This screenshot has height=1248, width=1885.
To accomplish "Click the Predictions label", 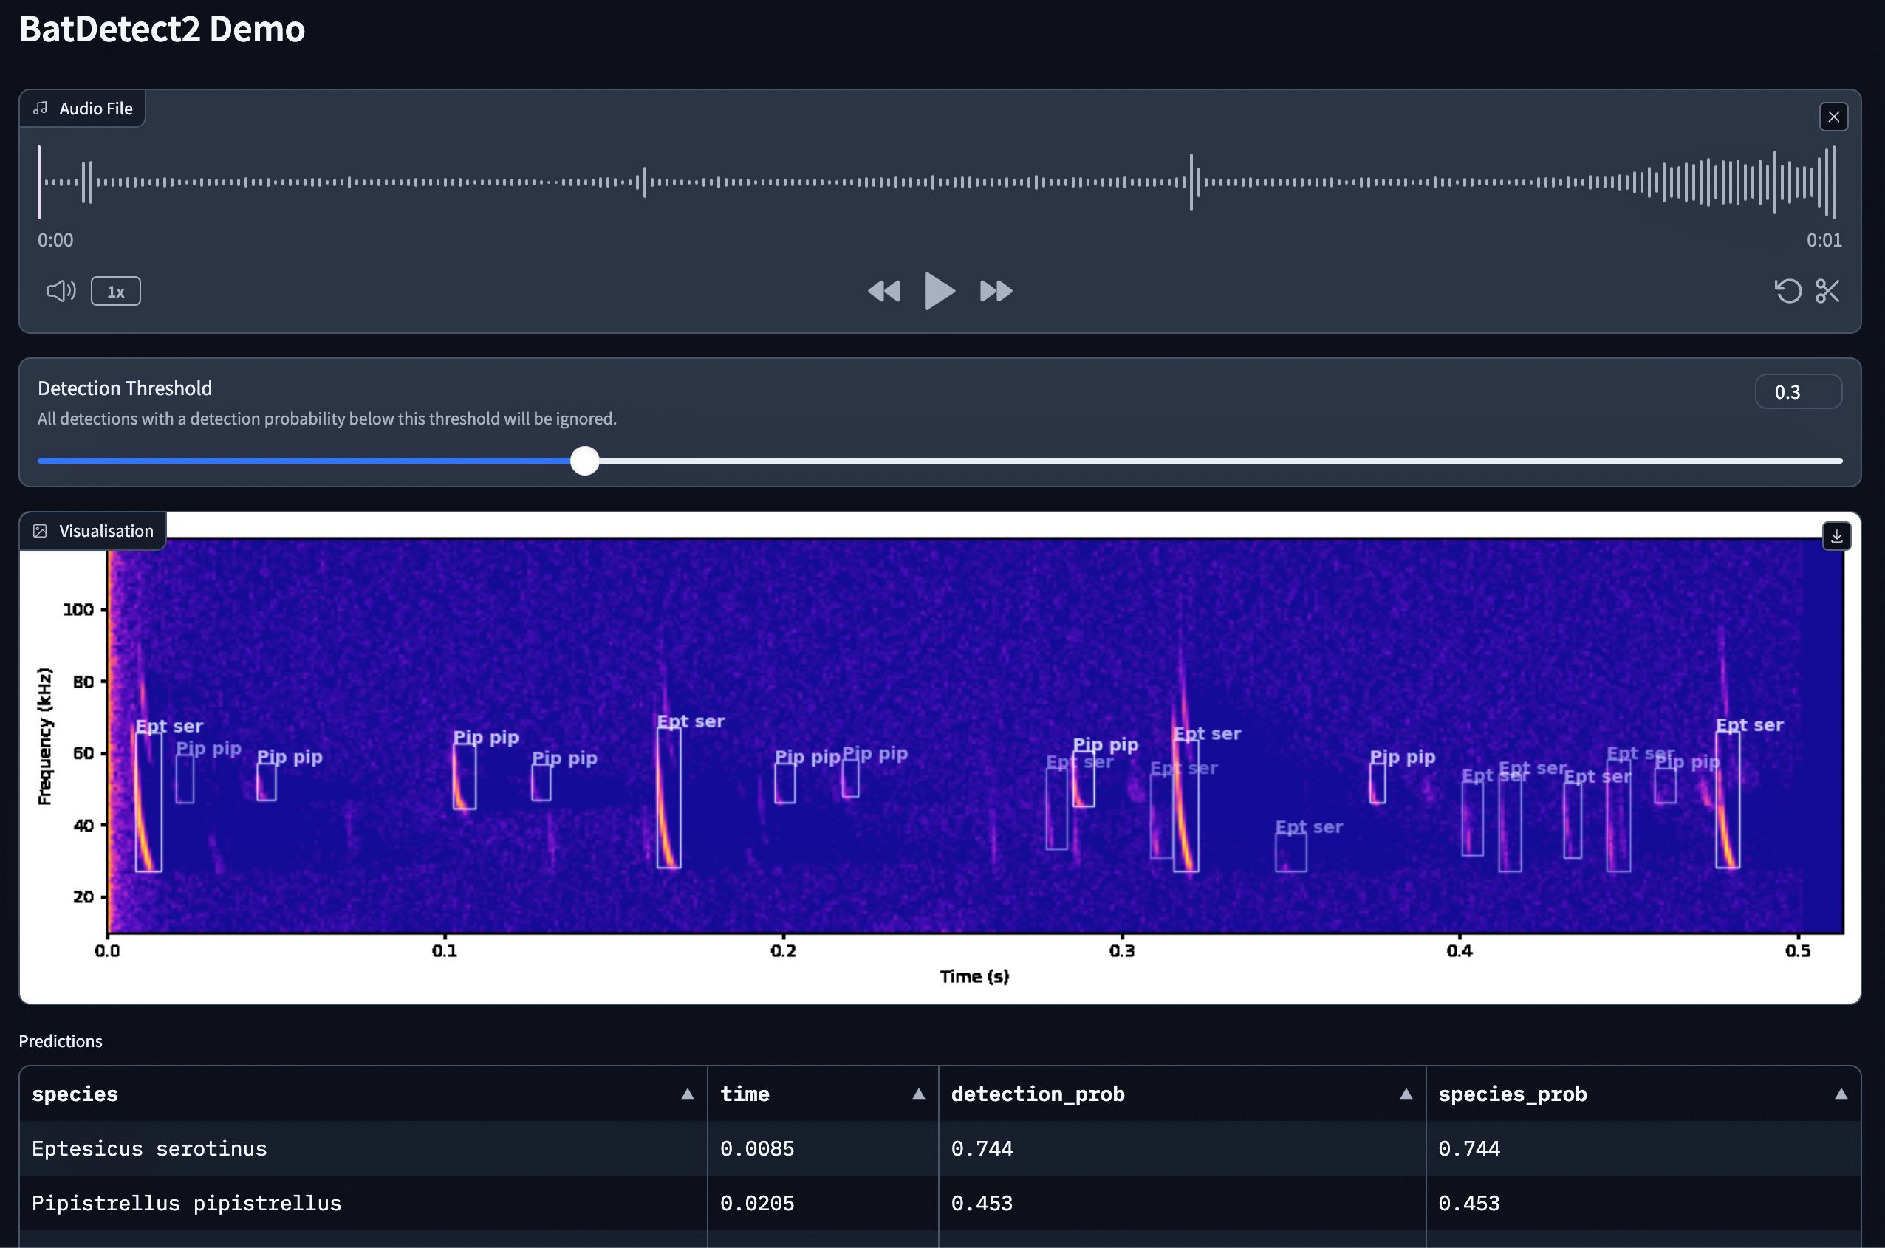I will [x=61, y=1041].
